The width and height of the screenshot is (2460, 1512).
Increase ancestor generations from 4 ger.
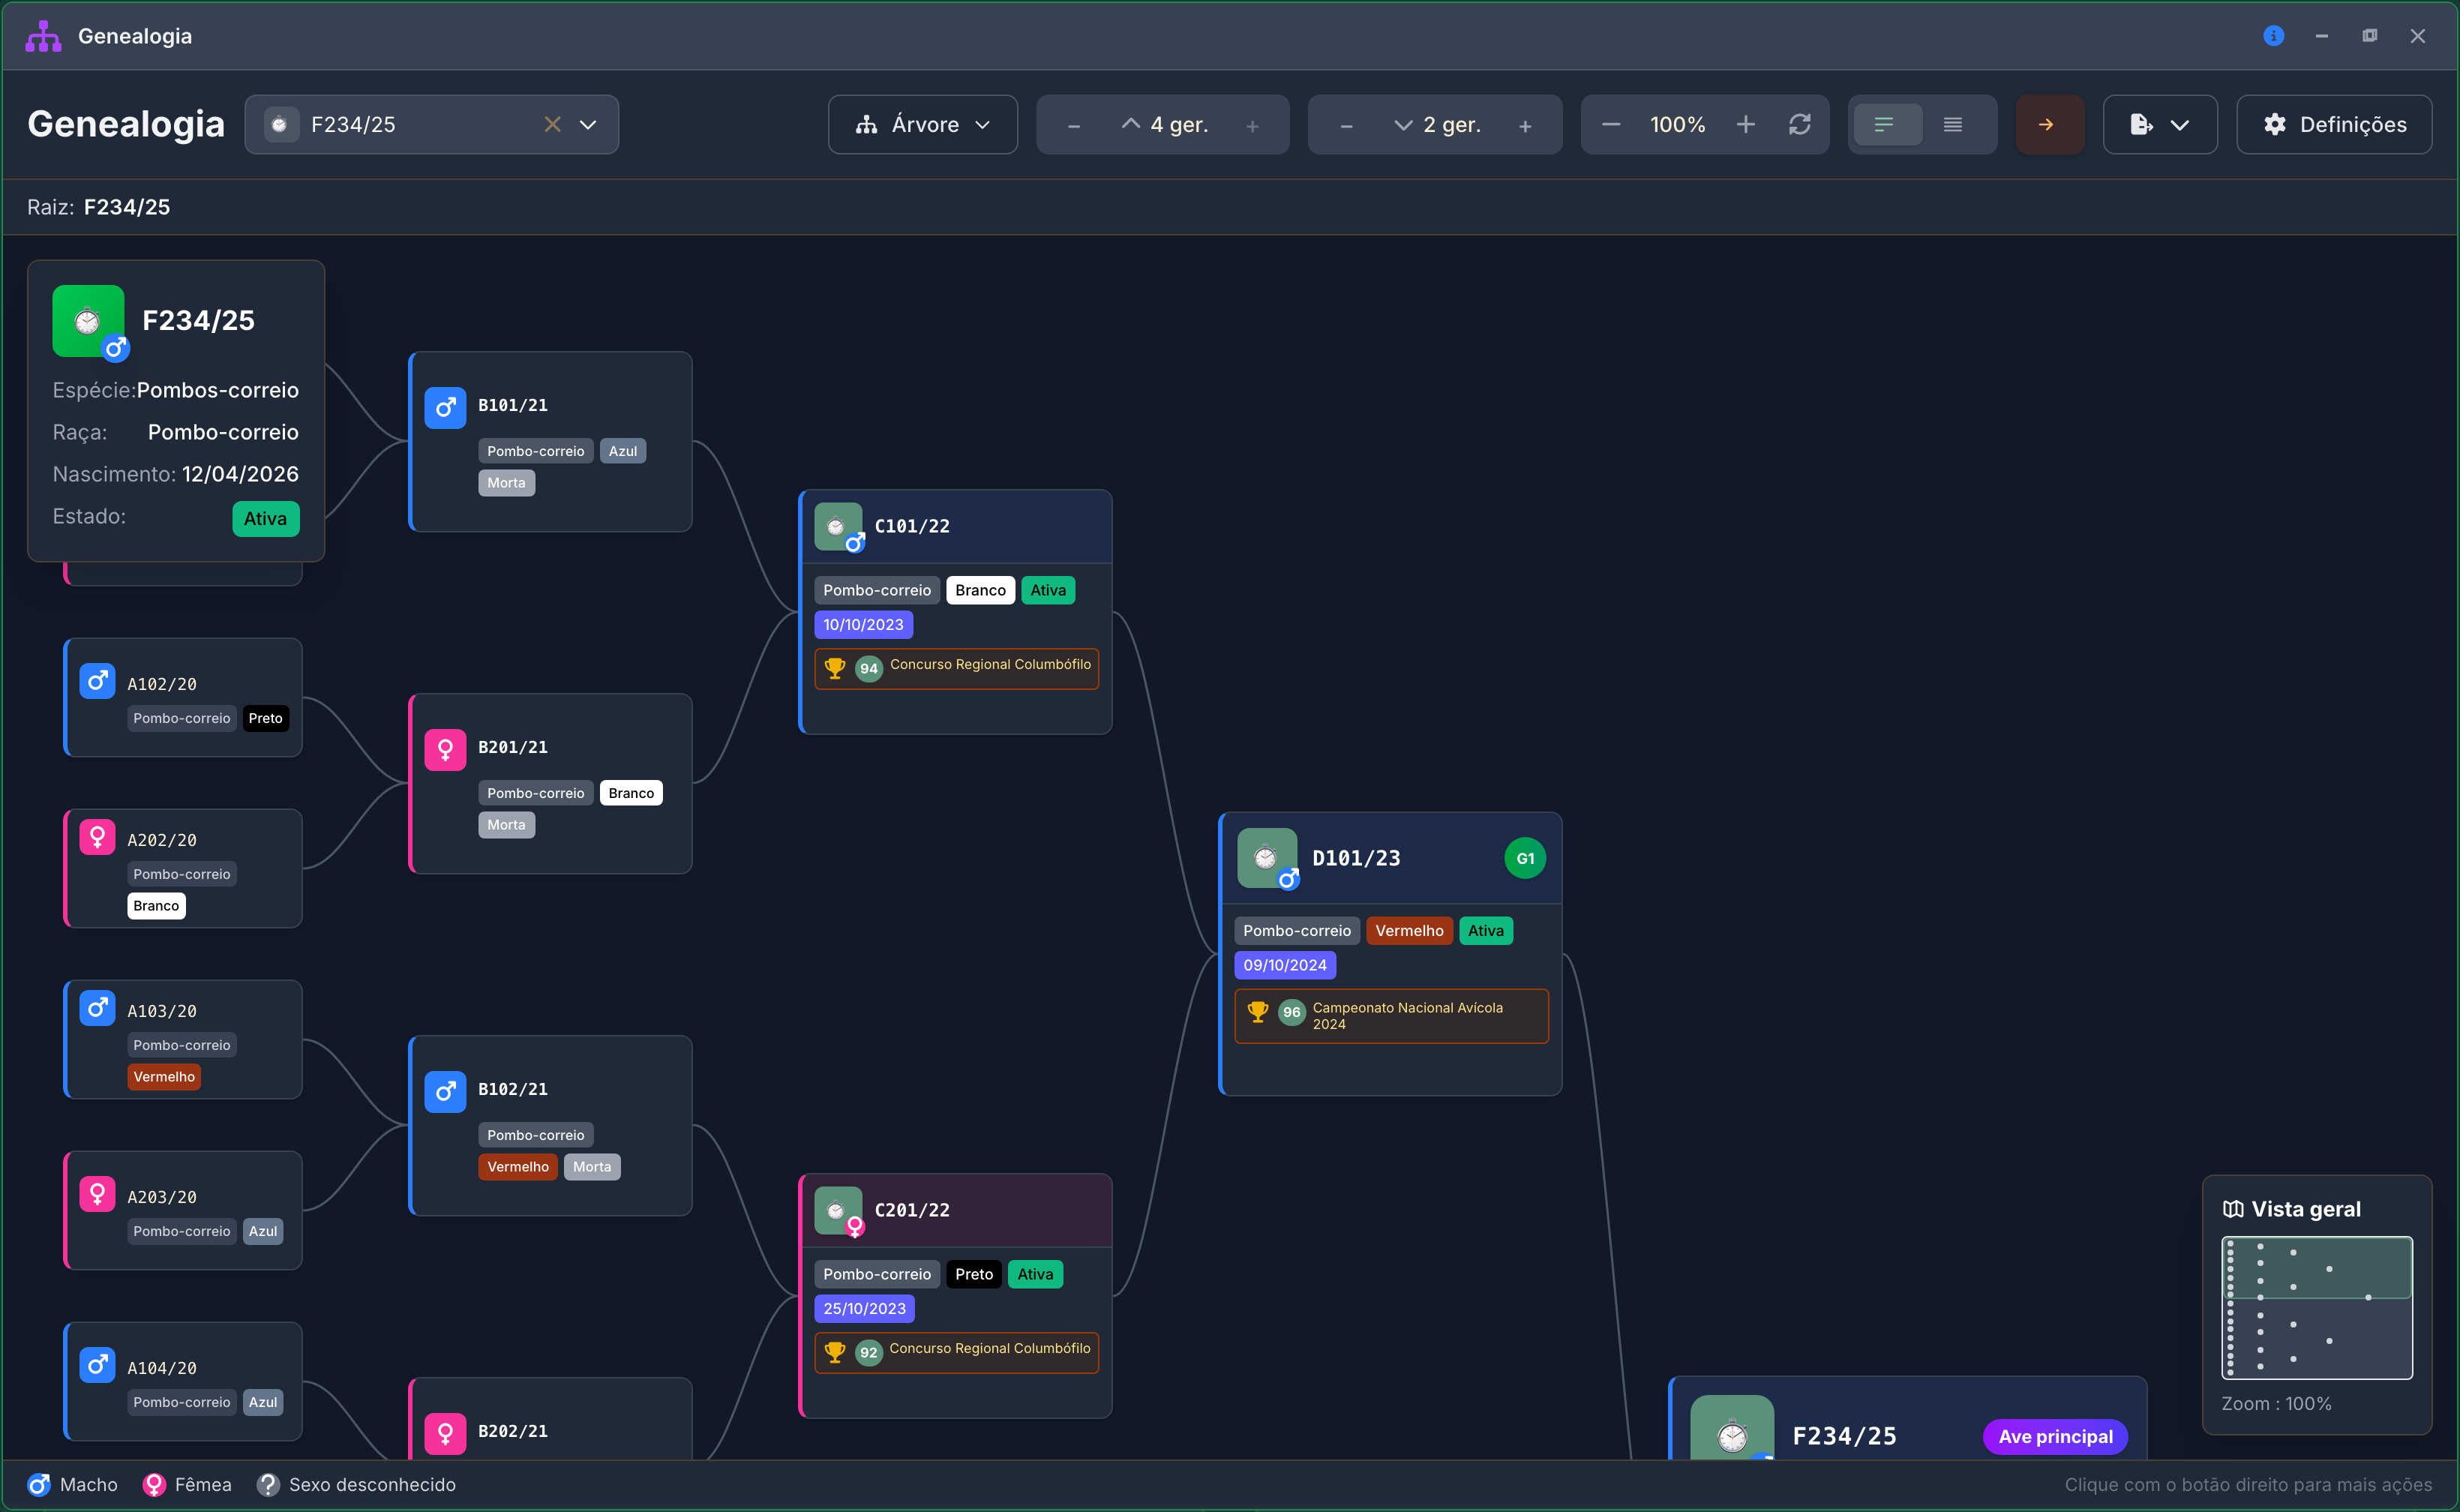point(1252,126)
